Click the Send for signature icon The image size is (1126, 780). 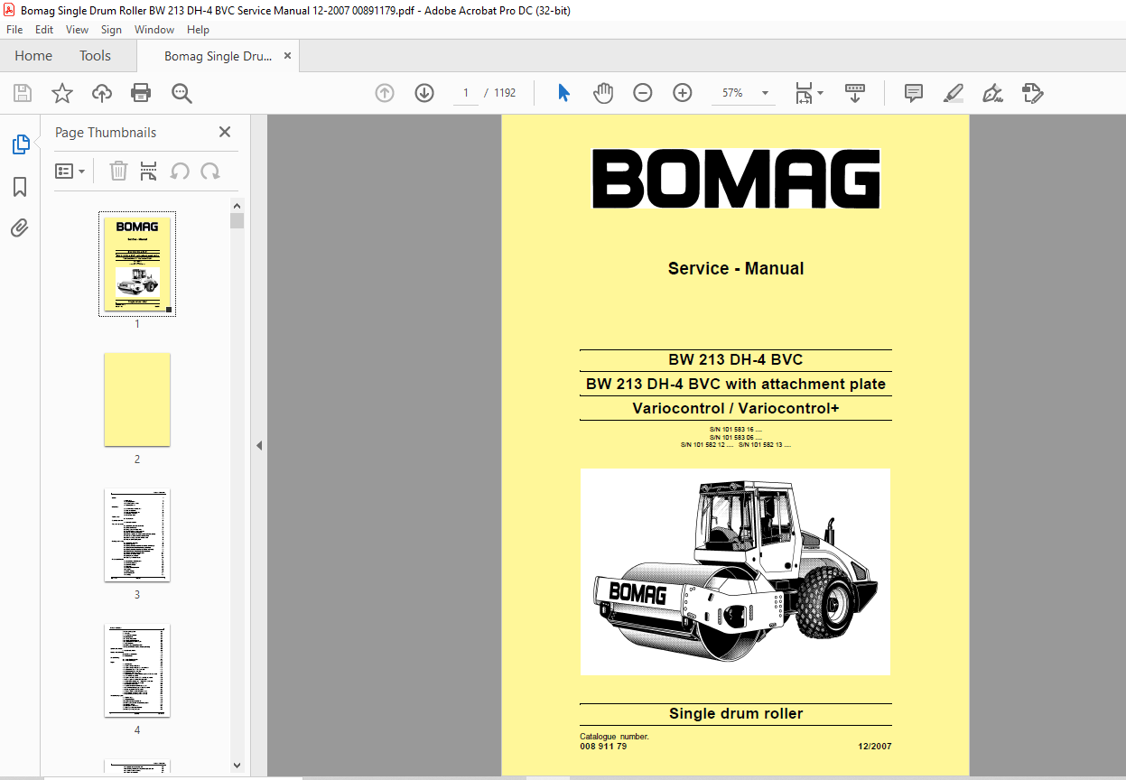1033,93
